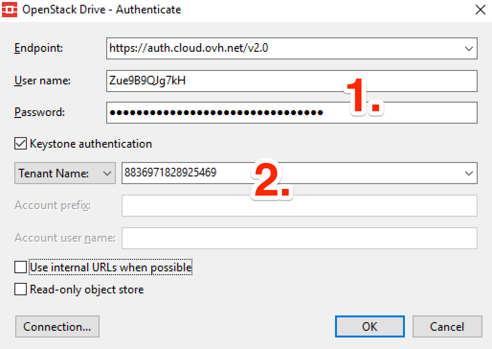Image resolution: width=492 pixels, height=349 pixels.
Task: Click the disabled Account prefix field
Action: (287, 205)
